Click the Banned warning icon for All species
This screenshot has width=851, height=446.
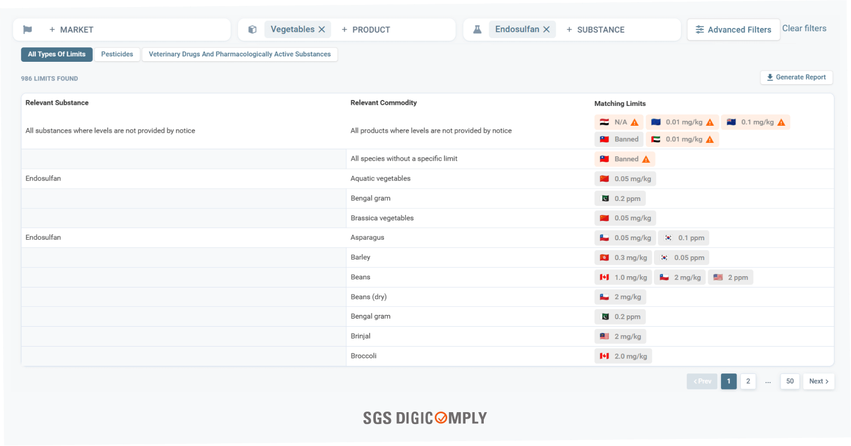646,160
